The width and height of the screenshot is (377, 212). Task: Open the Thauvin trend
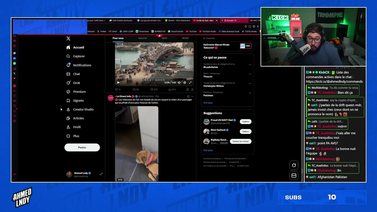tap(208, 77)
